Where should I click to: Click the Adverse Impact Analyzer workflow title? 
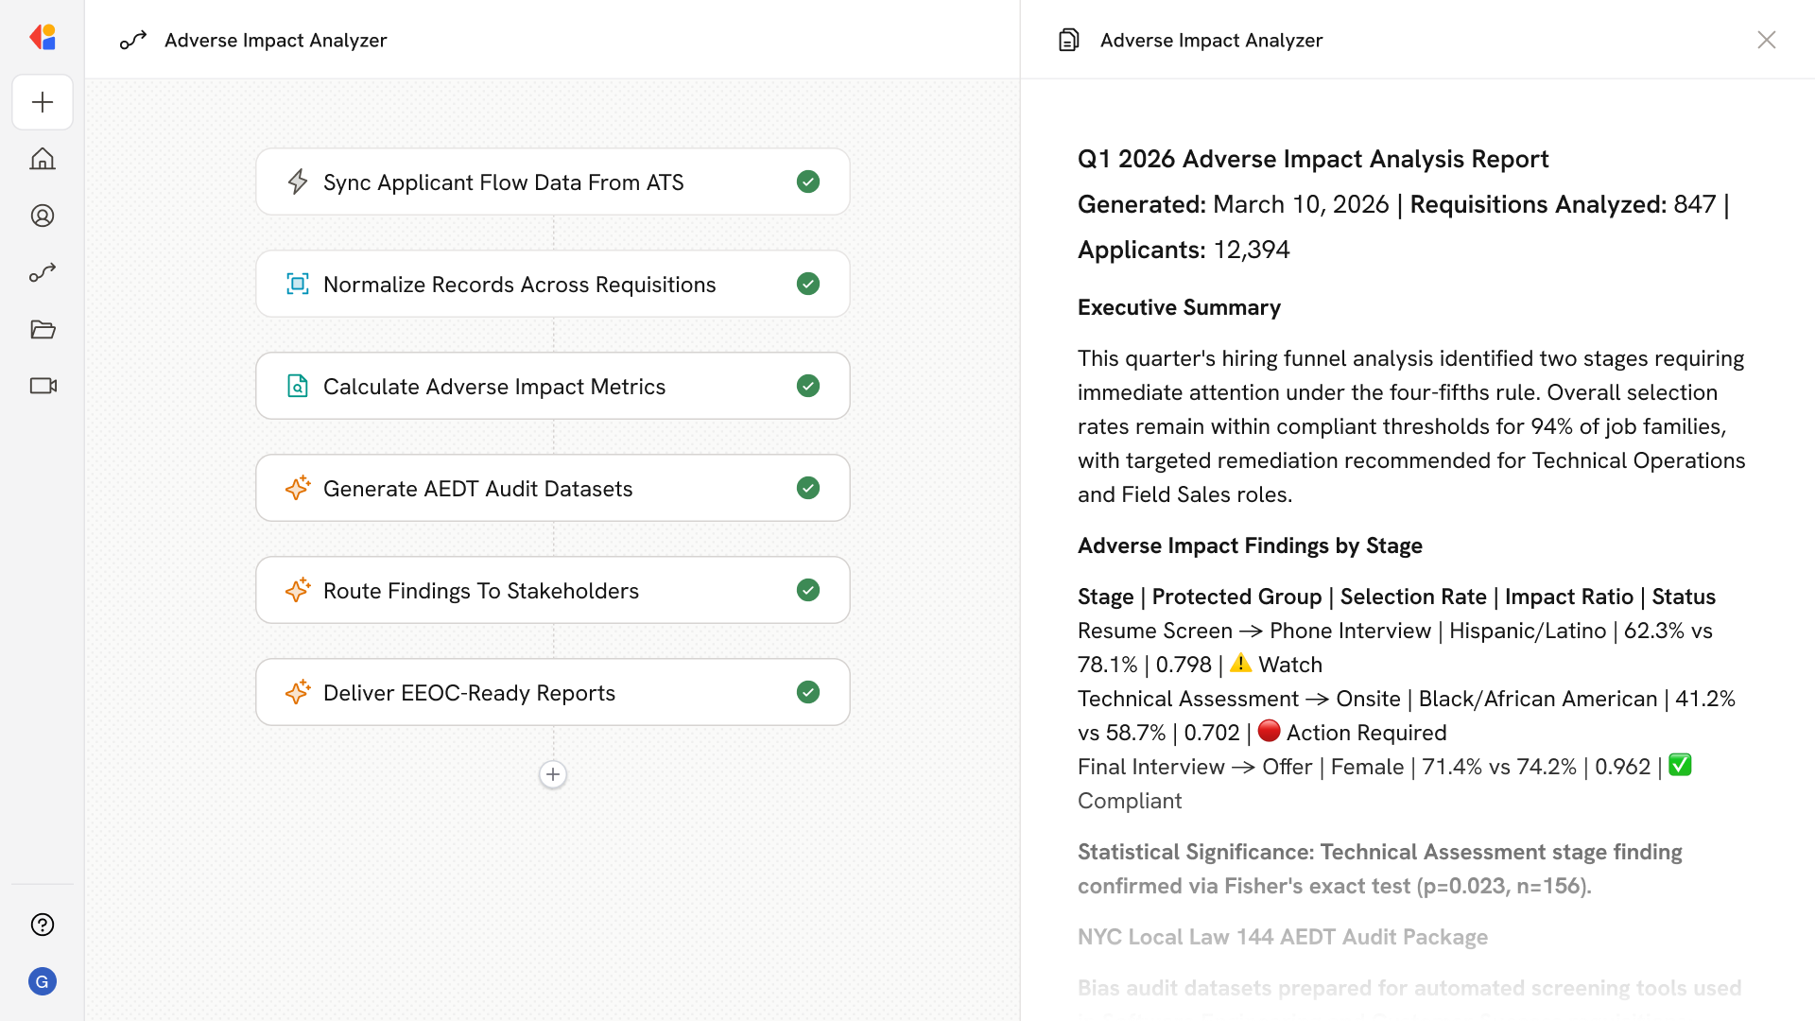275,40
